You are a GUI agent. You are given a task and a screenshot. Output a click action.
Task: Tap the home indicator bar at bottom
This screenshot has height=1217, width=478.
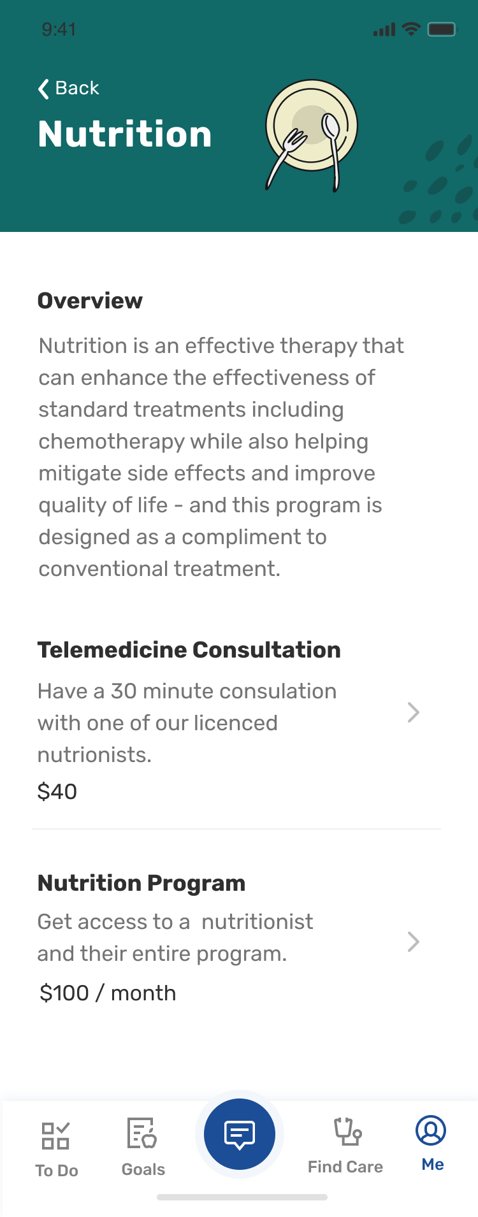[242, 1197]
